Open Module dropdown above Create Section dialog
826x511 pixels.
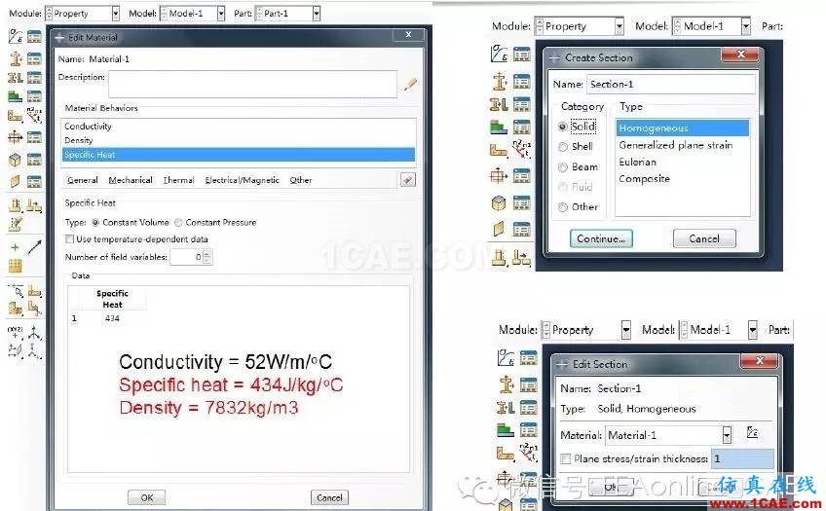[x=619, y=25]
